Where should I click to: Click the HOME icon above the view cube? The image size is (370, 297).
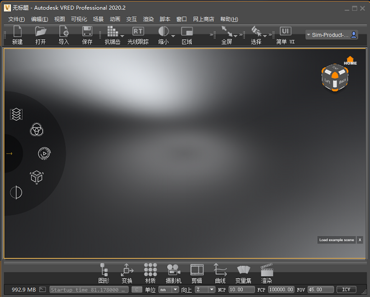point(350,61)
